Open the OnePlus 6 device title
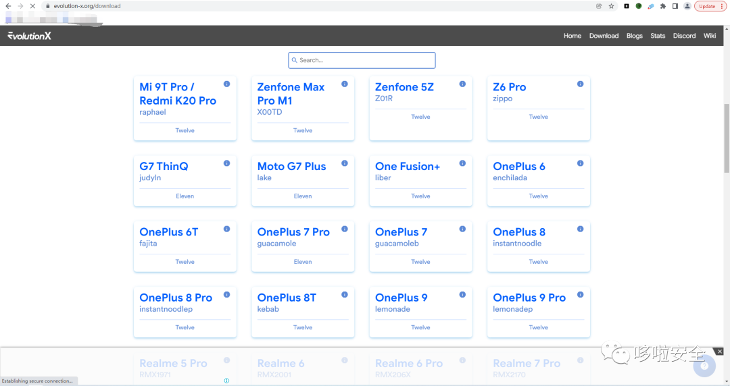This screenshot has width=730, height=386. [519, 167]
